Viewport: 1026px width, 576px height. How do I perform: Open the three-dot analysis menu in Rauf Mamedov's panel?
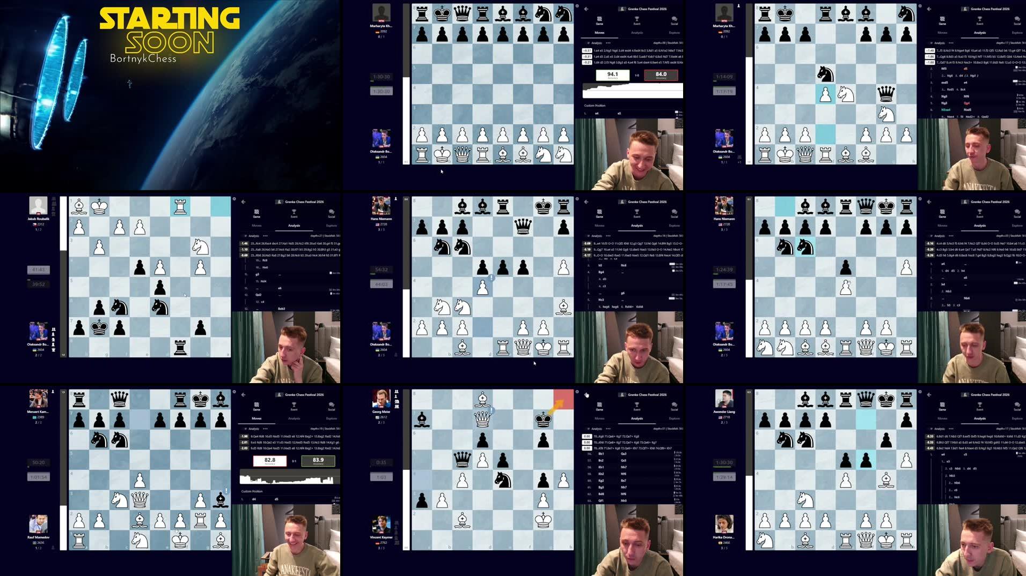(265, 429)
